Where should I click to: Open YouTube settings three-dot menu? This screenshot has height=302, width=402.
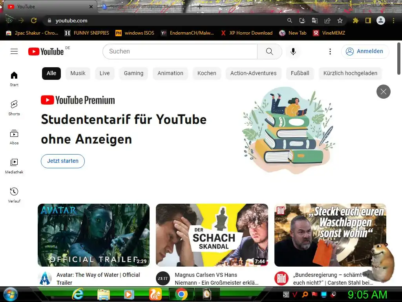pos(330,52)
